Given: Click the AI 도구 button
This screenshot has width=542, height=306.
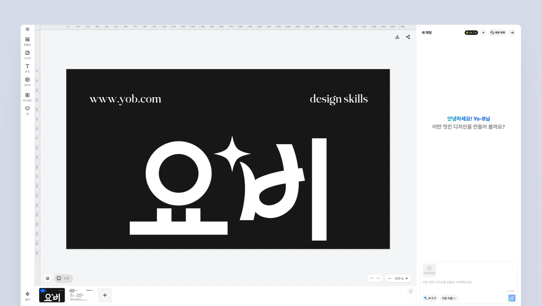Looking at the screenshot, I should coord(430,298).
